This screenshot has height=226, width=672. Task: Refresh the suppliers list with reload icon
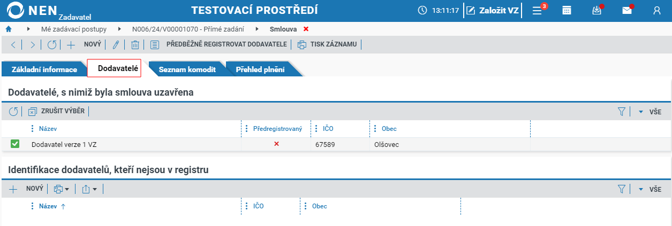[x=13, y=112]
